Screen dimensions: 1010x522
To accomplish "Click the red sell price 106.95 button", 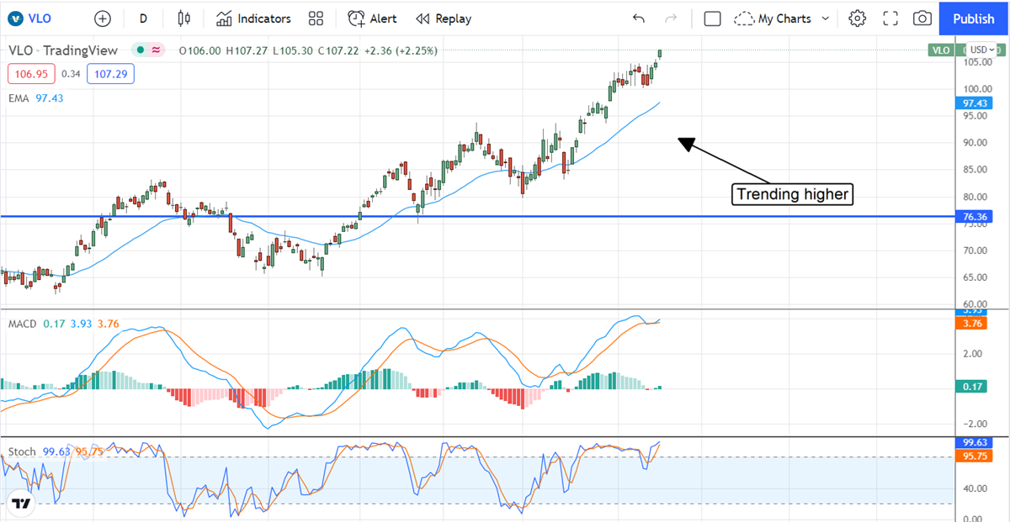I will point(31,74).
